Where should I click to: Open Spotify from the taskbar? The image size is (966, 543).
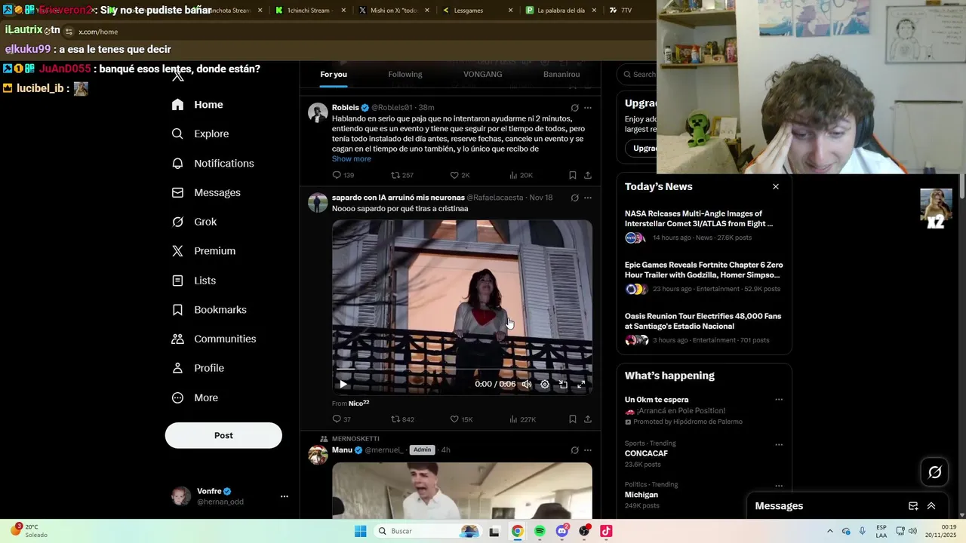(540, 531)
